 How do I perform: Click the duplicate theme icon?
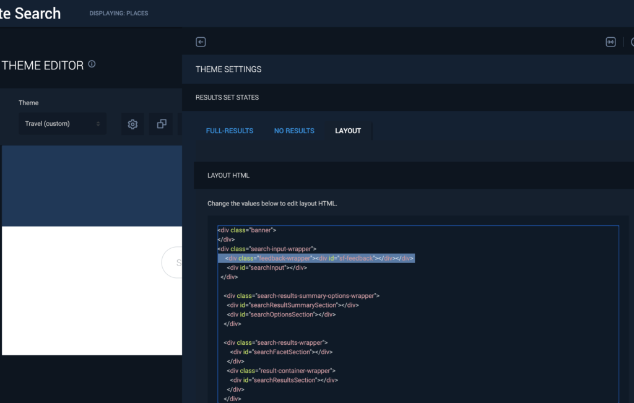162,124
